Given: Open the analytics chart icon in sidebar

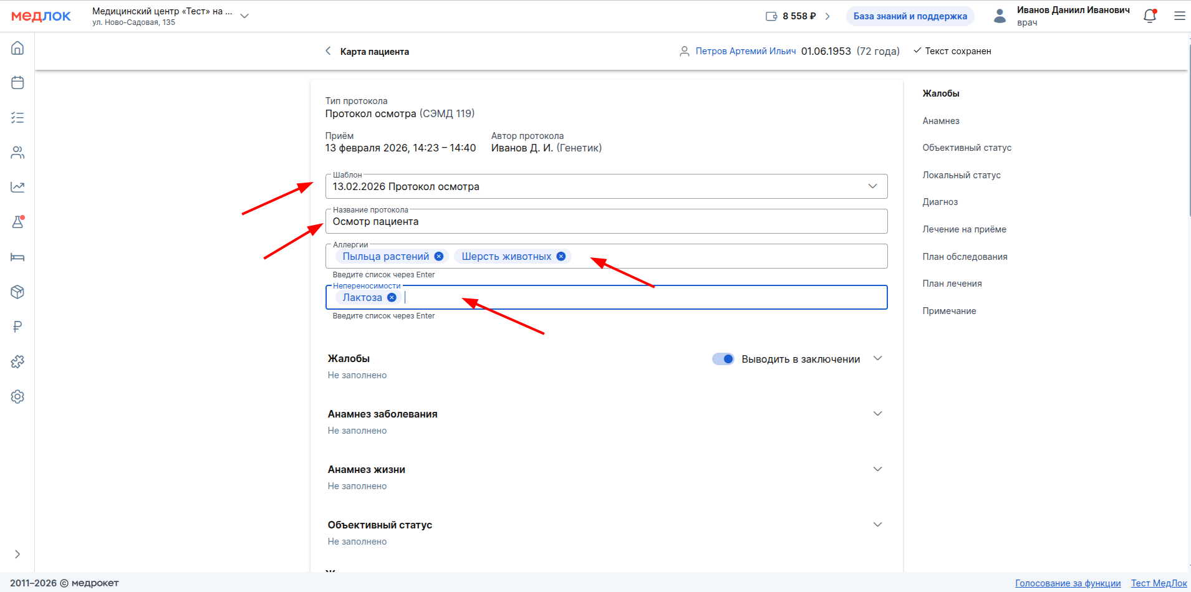Looking at the screenshot, I should pos(17,187).
